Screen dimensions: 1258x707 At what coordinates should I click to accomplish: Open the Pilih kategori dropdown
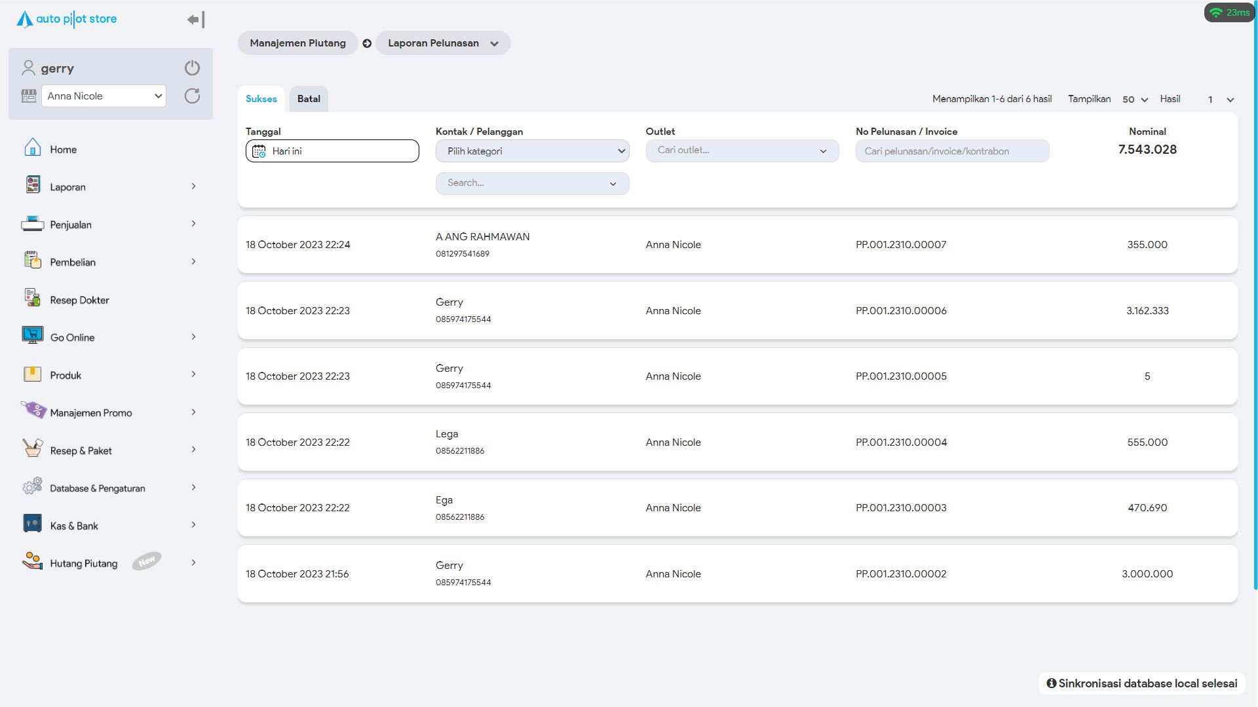click(532, 151)
